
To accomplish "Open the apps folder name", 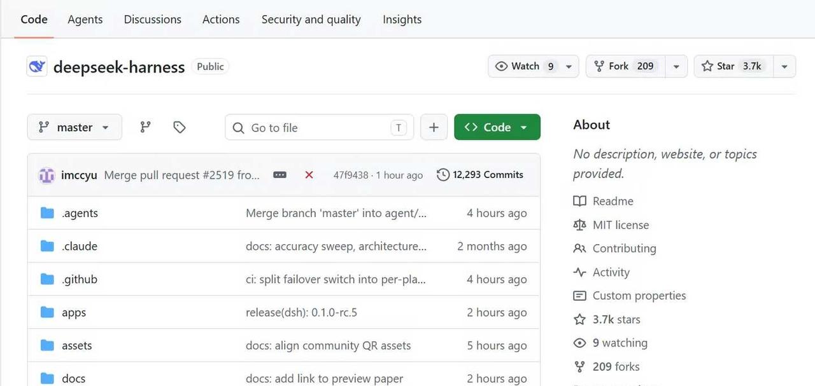I will point(74,313).
